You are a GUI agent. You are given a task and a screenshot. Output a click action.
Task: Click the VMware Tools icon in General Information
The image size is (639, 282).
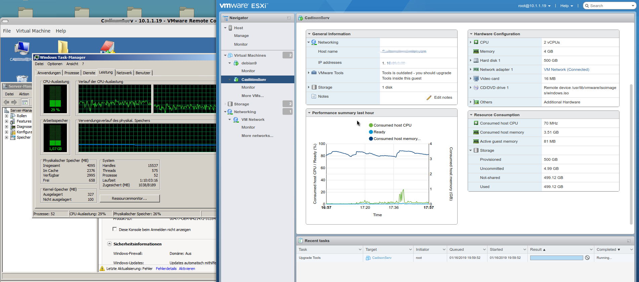pyautogui.click(x=314, y=73)
